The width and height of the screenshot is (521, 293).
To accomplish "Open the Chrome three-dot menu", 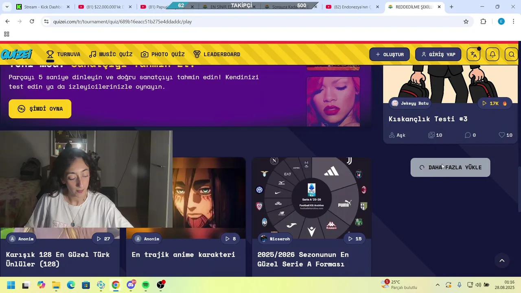I will 513,22.
